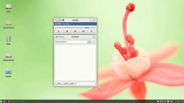The height and width of the screenshot is (103, 184).
Task: Skip to the previous track
Action: click(x=75, y=31)
